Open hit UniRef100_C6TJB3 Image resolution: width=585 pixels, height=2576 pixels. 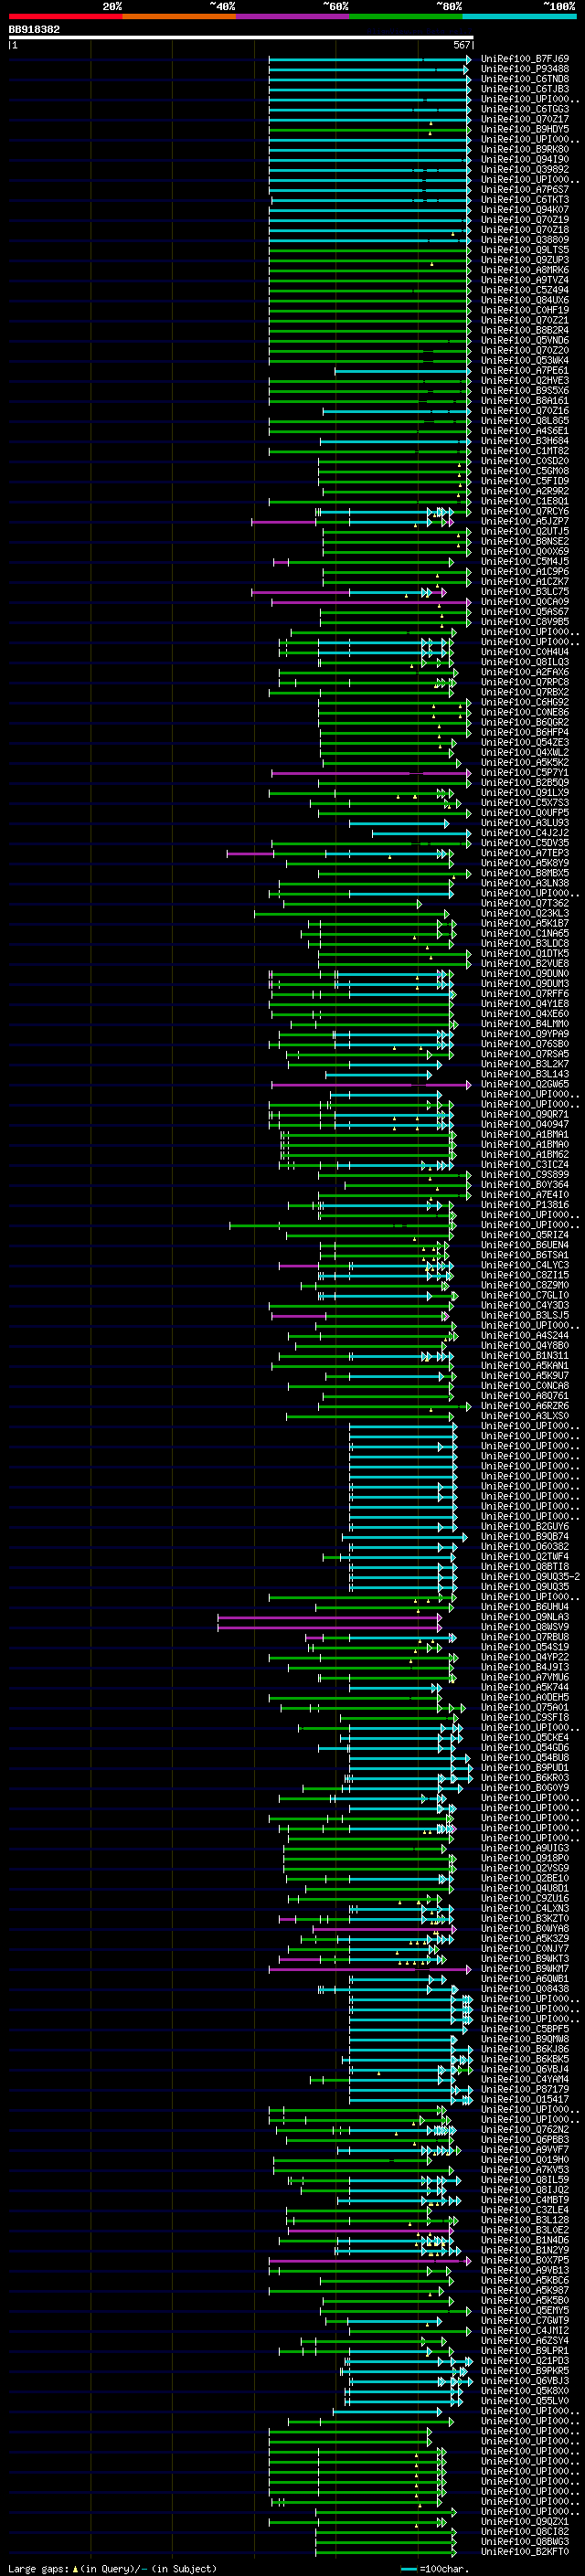(525, 89)
